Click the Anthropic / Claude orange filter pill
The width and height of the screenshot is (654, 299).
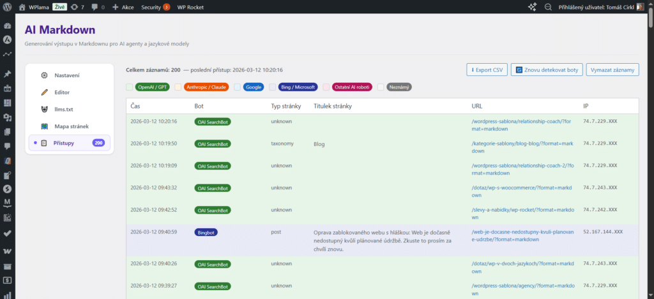(x=206, y=87)
